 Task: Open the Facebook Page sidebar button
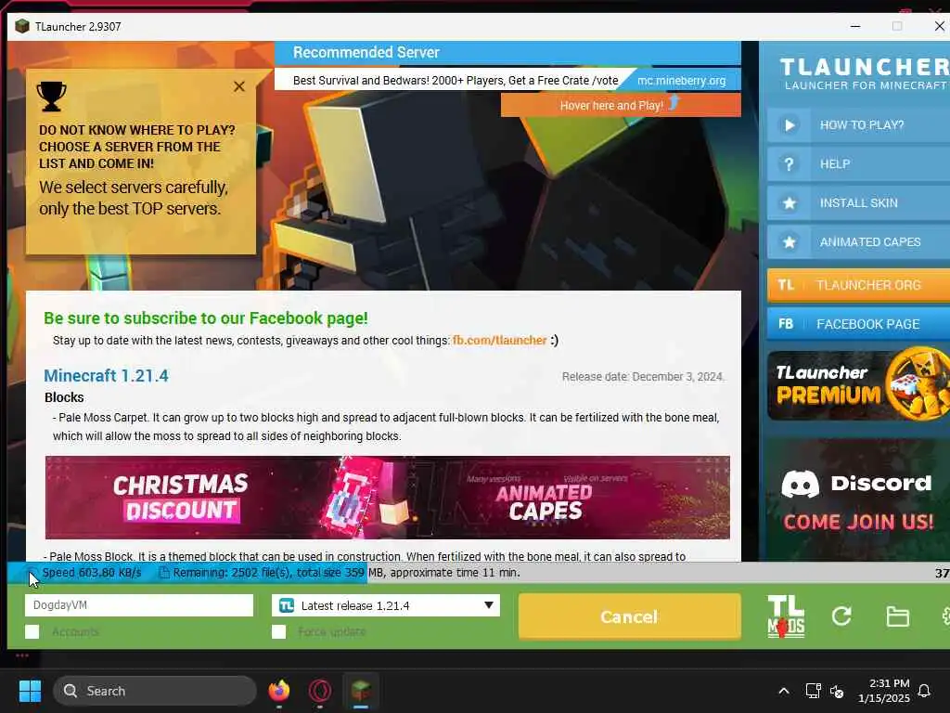(x=858, y=324)
